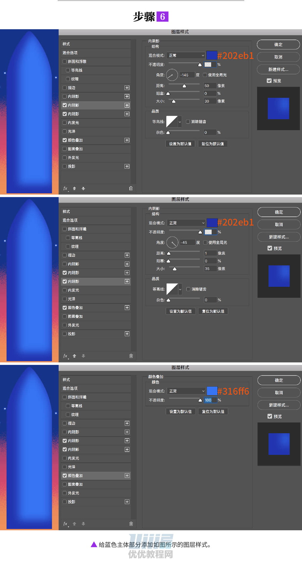
Task: Click the 角度 field showing -45
Action: click(188, 242)
